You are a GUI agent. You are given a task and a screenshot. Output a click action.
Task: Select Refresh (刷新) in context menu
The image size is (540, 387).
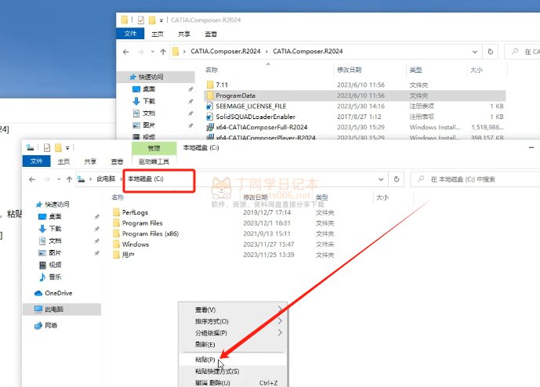233,345
